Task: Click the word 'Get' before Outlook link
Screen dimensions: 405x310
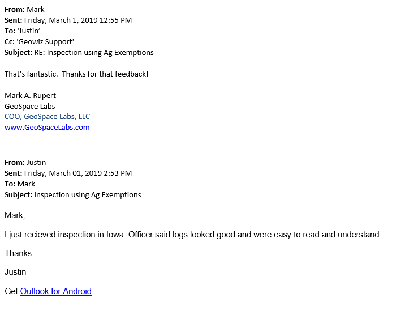Action: tap(11, 291)
